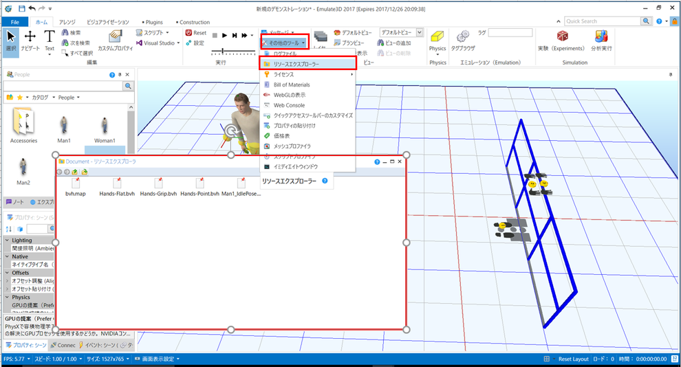The image size is (681, 367).
Task: Collapse the Native property group
Action: click(8, 256)
